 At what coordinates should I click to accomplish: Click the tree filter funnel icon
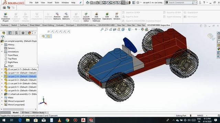(x=3, y=37)
